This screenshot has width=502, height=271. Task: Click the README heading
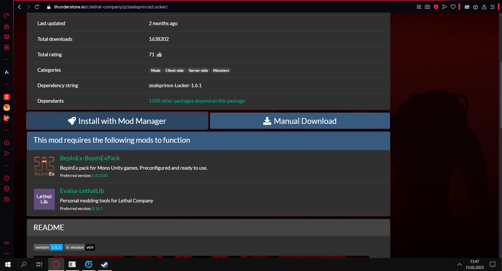click(49, 228)
